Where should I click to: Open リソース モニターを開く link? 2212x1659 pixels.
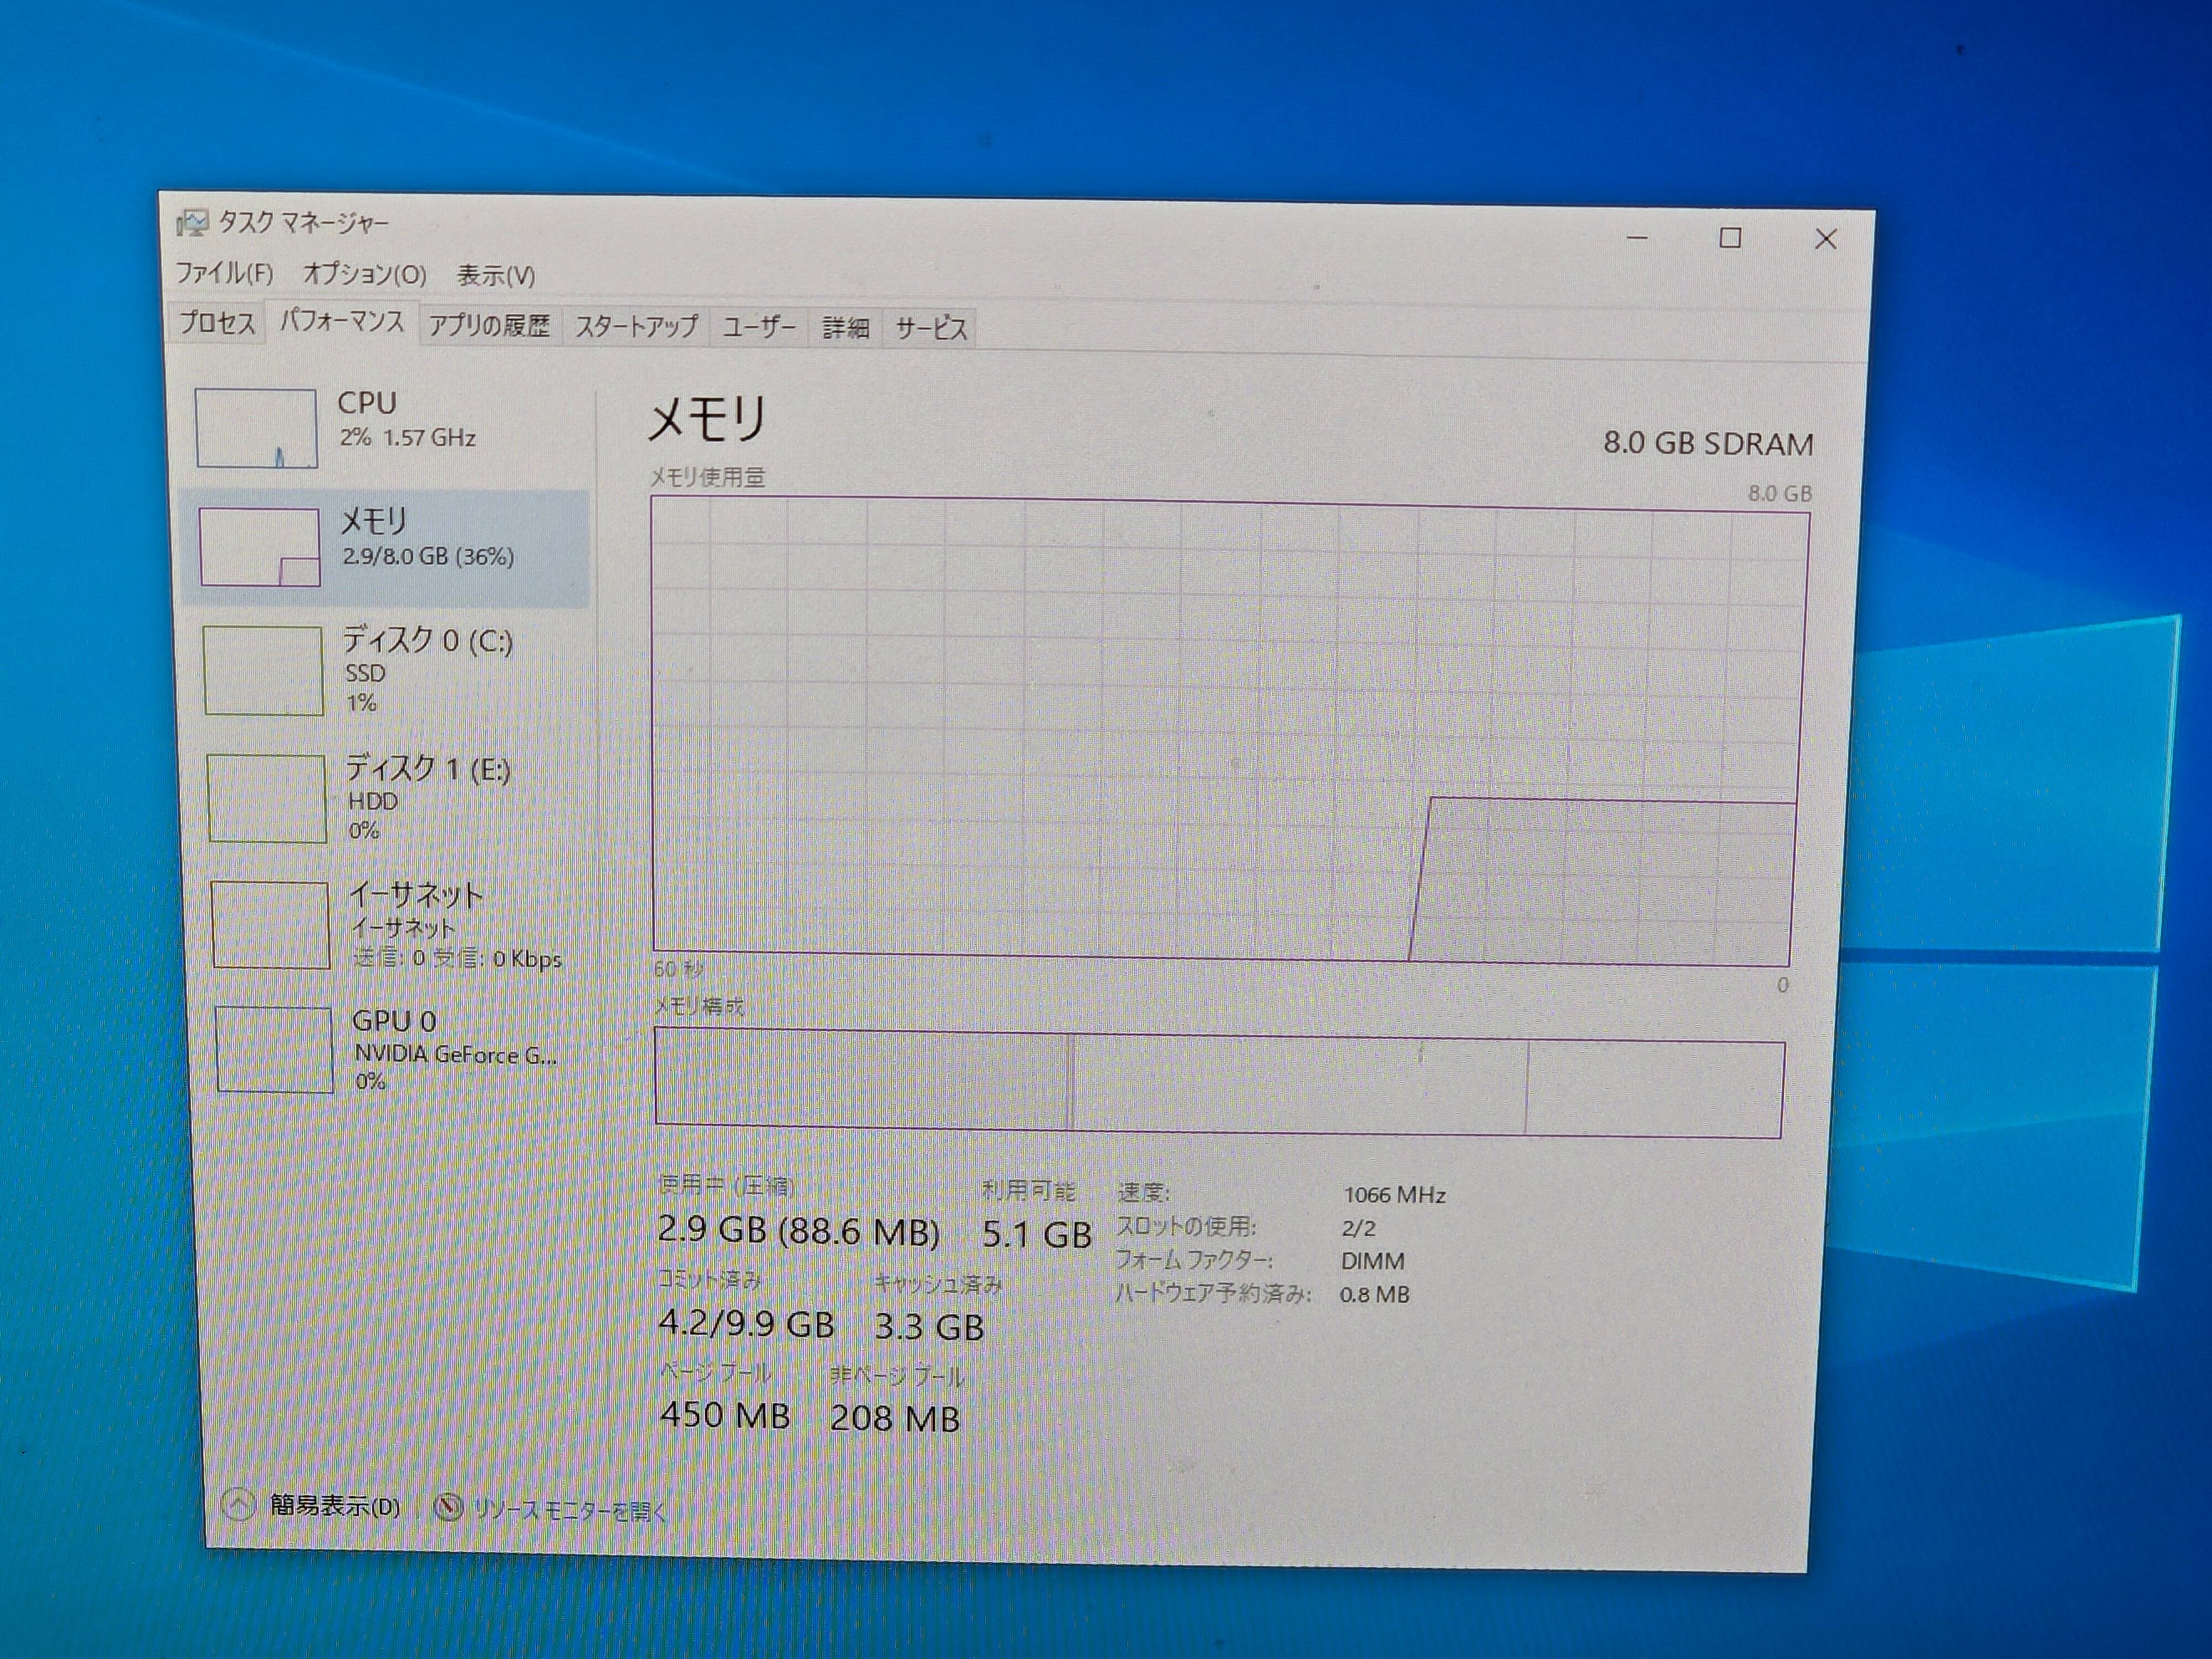(569, 1510)
